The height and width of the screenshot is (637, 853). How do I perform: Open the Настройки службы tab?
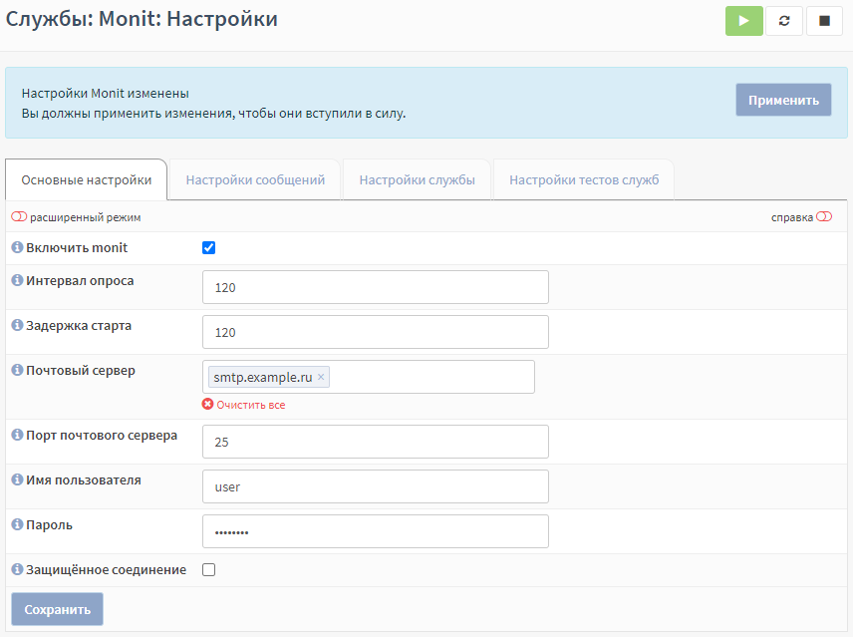[418, 180]
